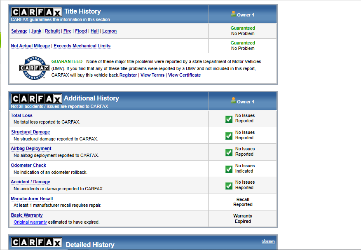
Task: Open the Total Loss link
Action: 22,115
